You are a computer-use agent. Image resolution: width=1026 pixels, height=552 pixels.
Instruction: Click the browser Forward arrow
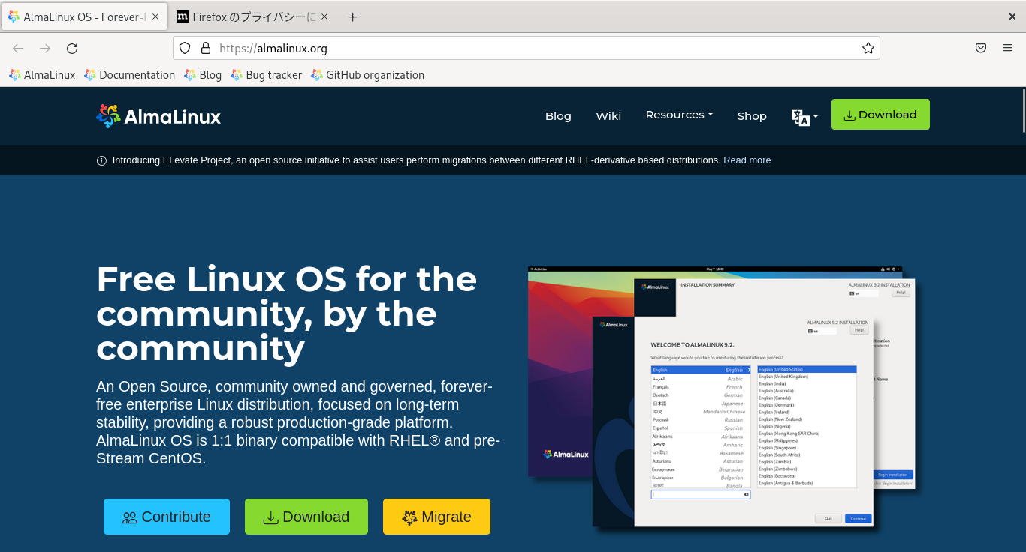(45, 49)
